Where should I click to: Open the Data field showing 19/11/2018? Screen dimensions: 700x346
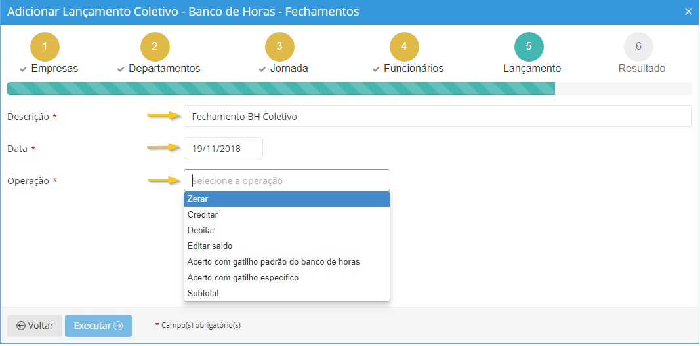point(223,149)
